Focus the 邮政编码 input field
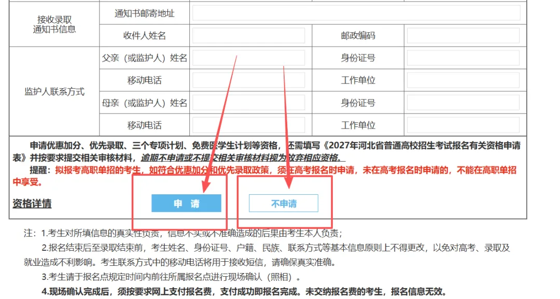560x299 pixels. [463, 36]
